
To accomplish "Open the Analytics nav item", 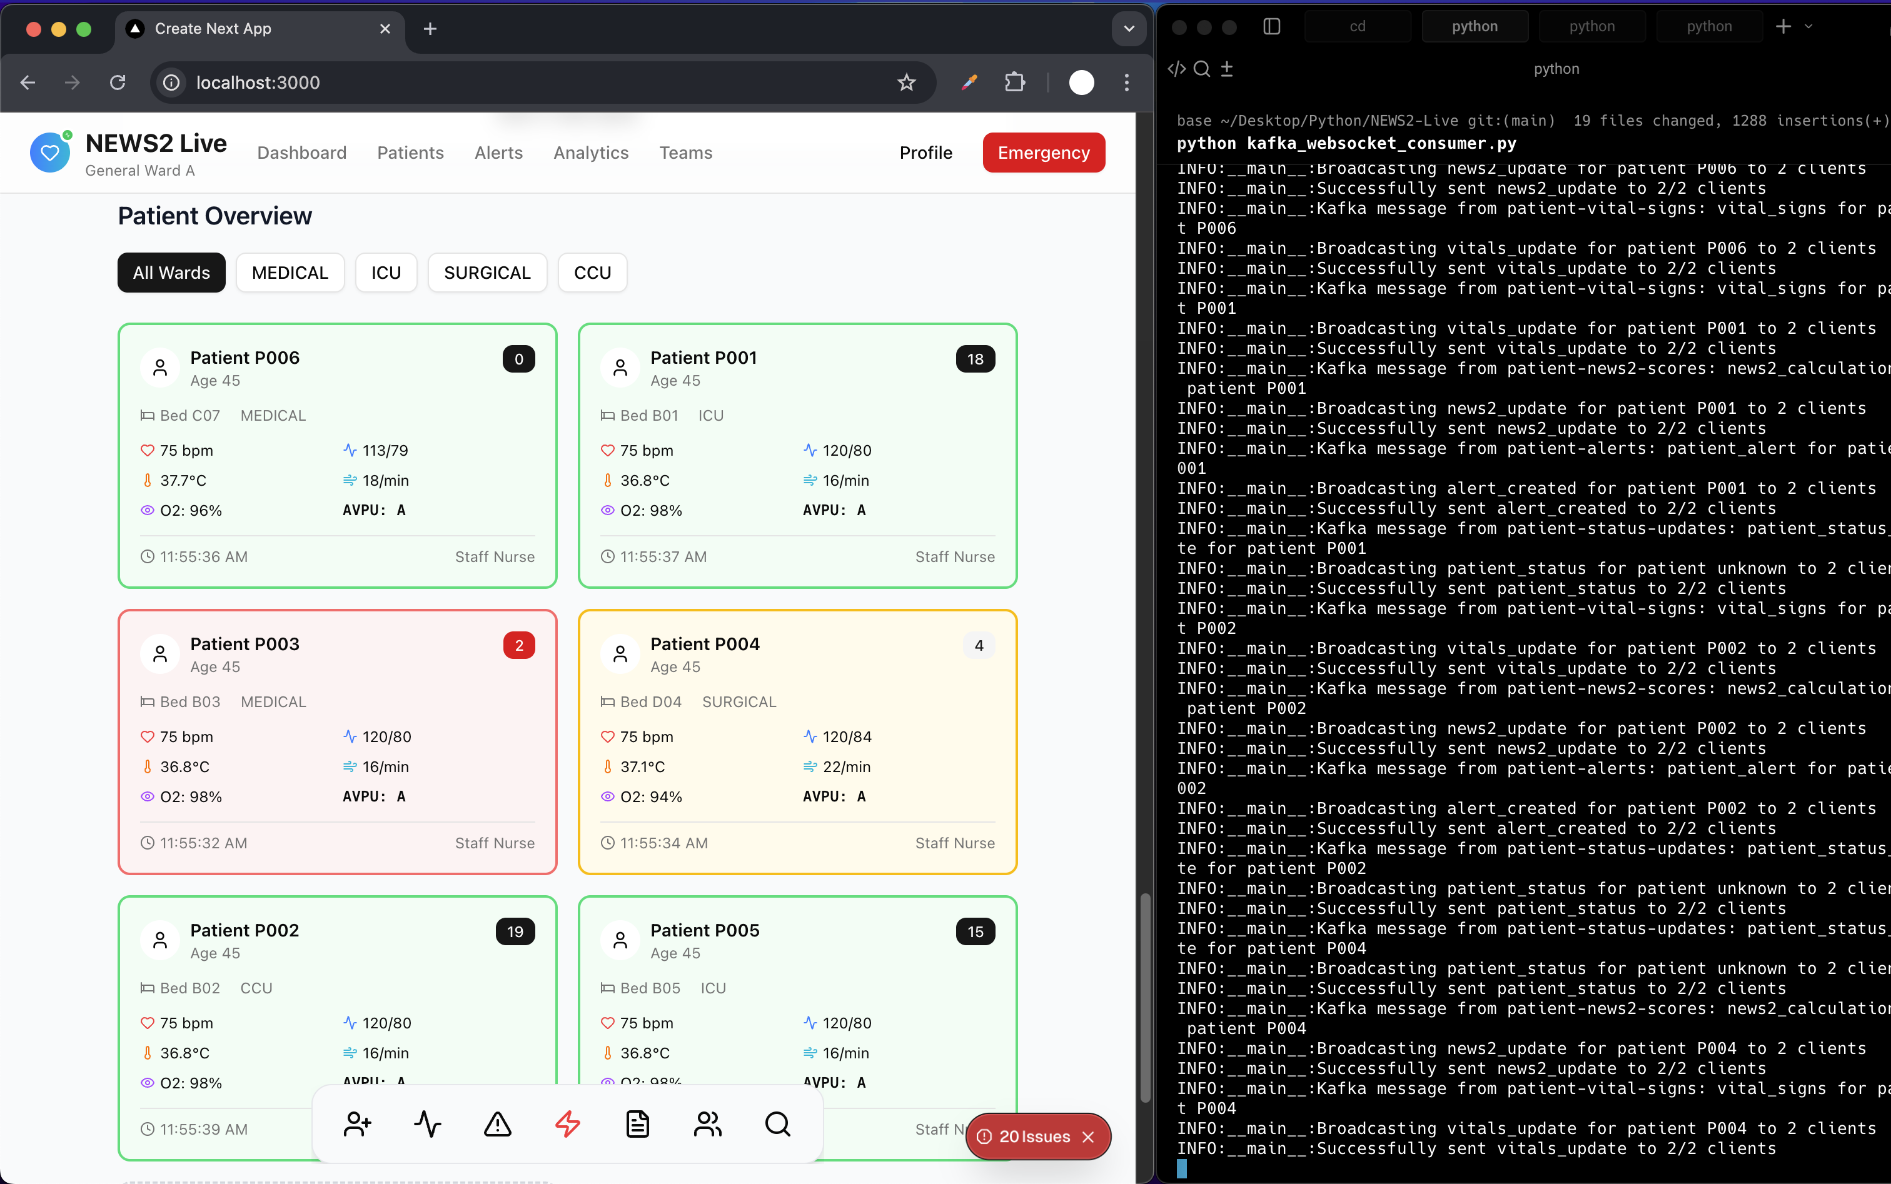I will [591, 153].
